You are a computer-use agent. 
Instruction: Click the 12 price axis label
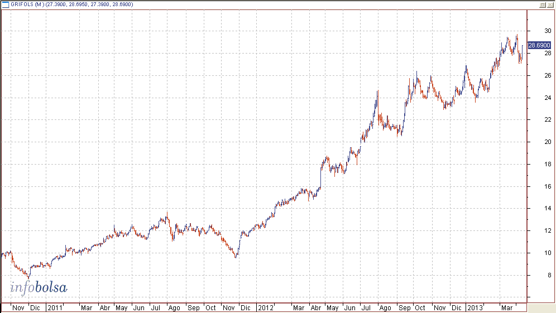coord(548,231)
